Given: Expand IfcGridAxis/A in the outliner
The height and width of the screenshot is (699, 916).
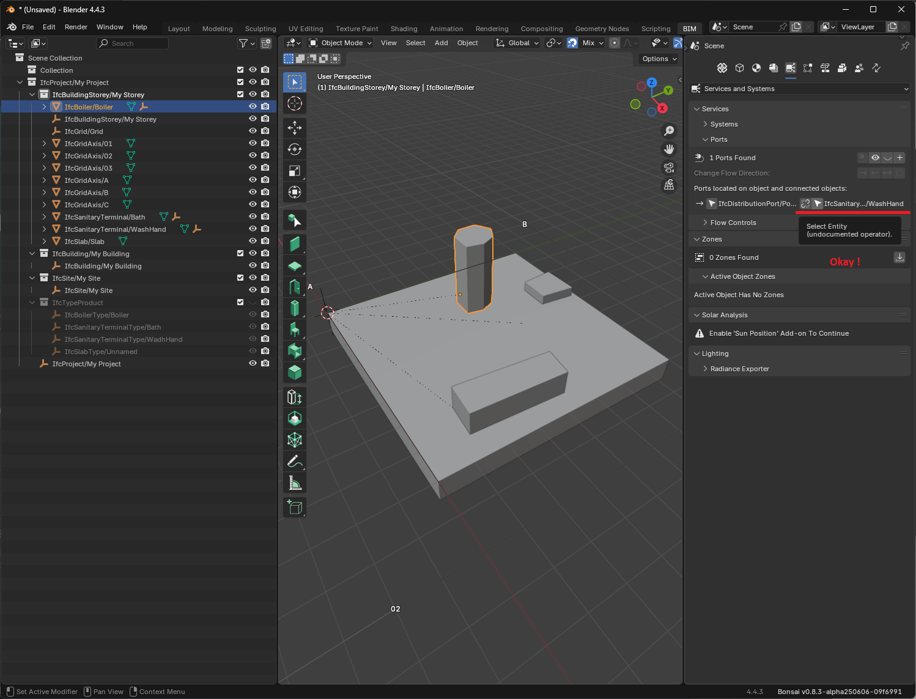Looking at the screenshot, I should pyautogui.click(x=44, y=180).
